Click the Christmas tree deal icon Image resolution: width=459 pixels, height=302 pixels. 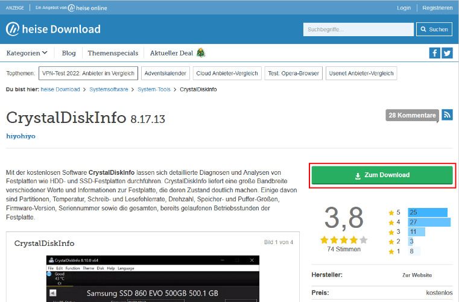pyautogui.click(x=201, y=52)
